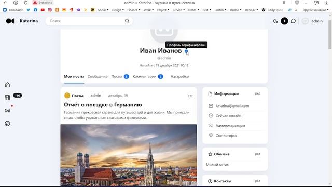Click the +99 notification badge in the sidebar
Image resolution: width=332 pixels, height=187 pixels.
coord(18,96)
